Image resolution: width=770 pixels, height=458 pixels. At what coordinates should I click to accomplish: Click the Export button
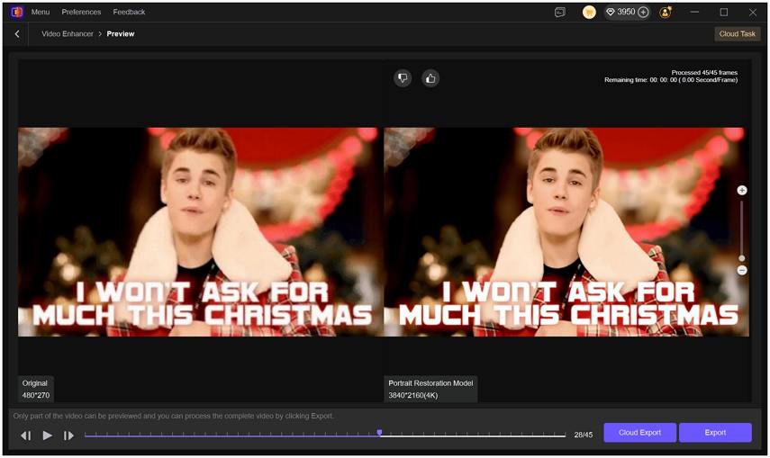(715, 433)
